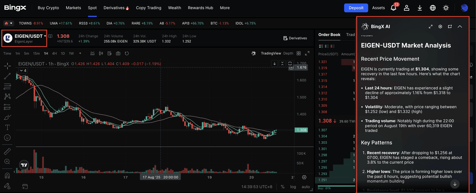Select the crosshair cursor tool

point(7,66)
